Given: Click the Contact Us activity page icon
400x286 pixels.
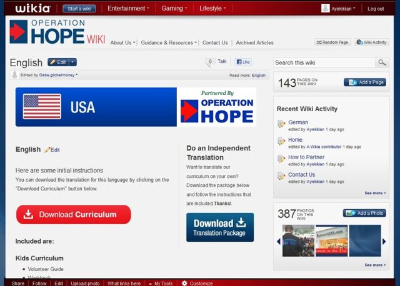Looking at the screenshot, I should pos(281,176).
